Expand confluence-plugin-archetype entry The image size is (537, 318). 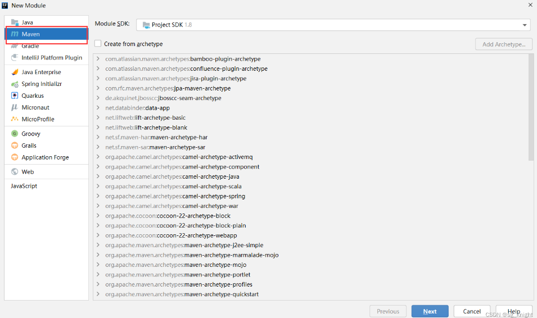pyautogui.click(x=98, y=69)
